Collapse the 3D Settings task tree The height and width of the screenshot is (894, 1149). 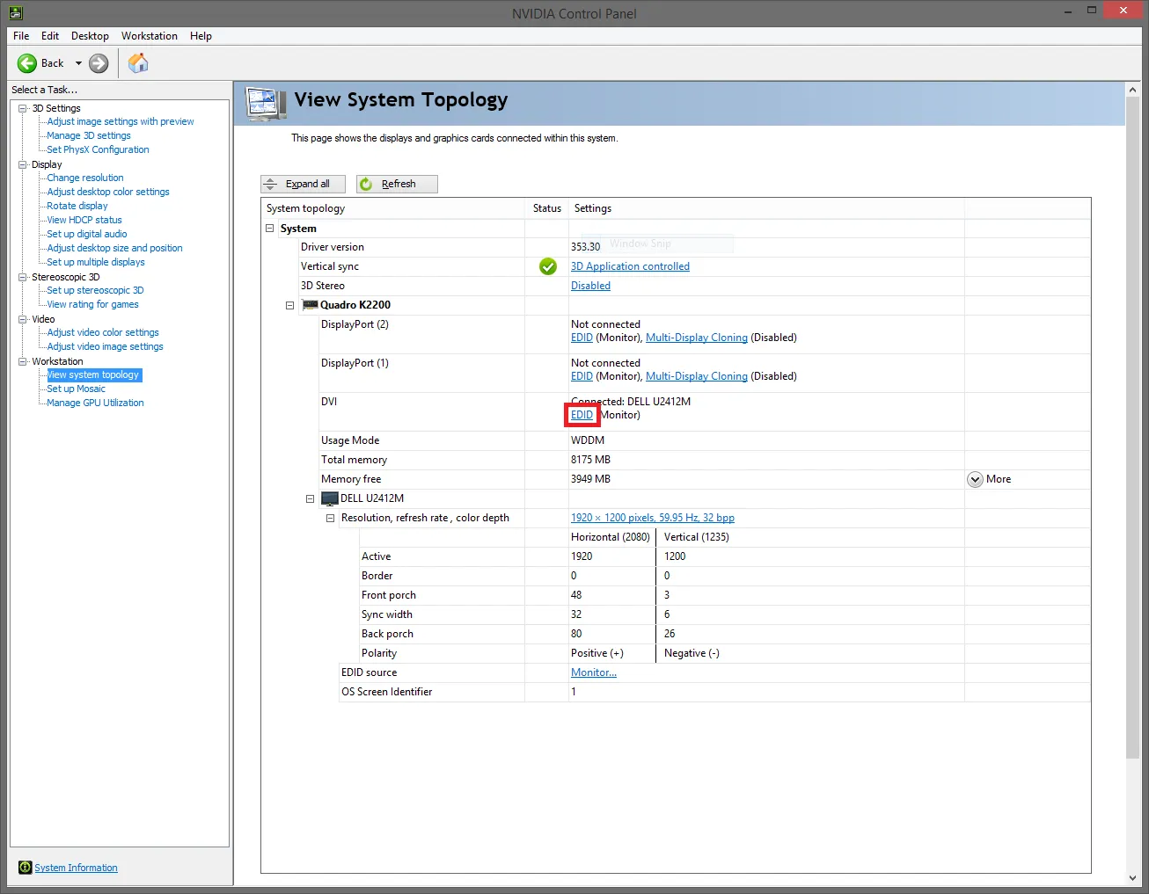(23, 108)
